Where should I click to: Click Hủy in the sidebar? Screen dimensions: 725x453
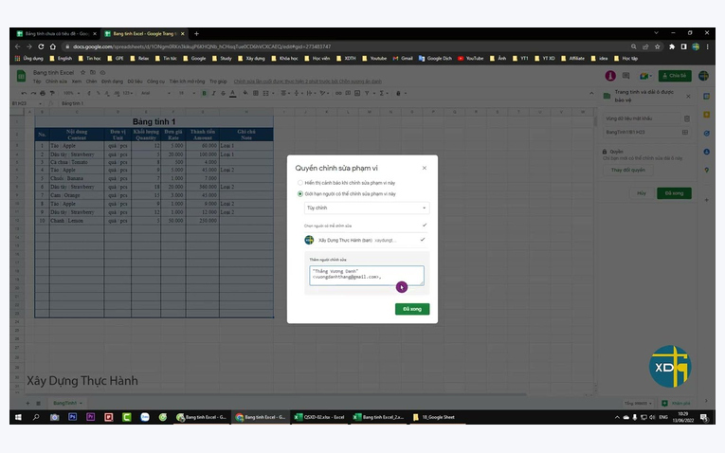[x=641, y=193]
